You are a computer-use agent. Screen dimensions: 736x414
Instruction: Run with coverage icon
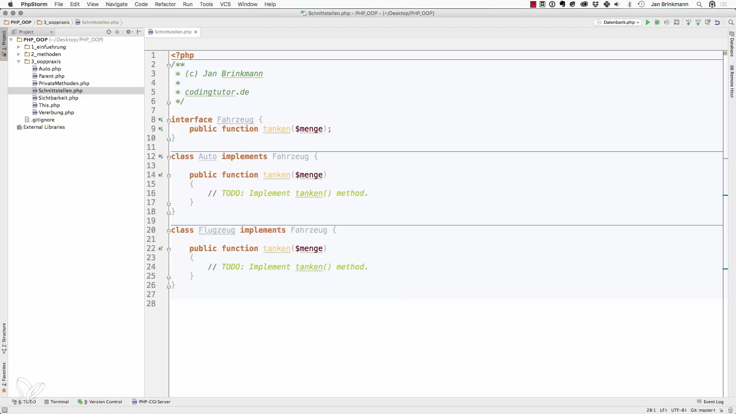click(x=667, y=22)
